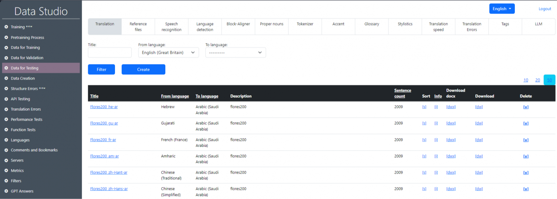The image size is (557, 199).
Task: Click the gear icon beside Data Creation
Action: (x=6, y=78)
